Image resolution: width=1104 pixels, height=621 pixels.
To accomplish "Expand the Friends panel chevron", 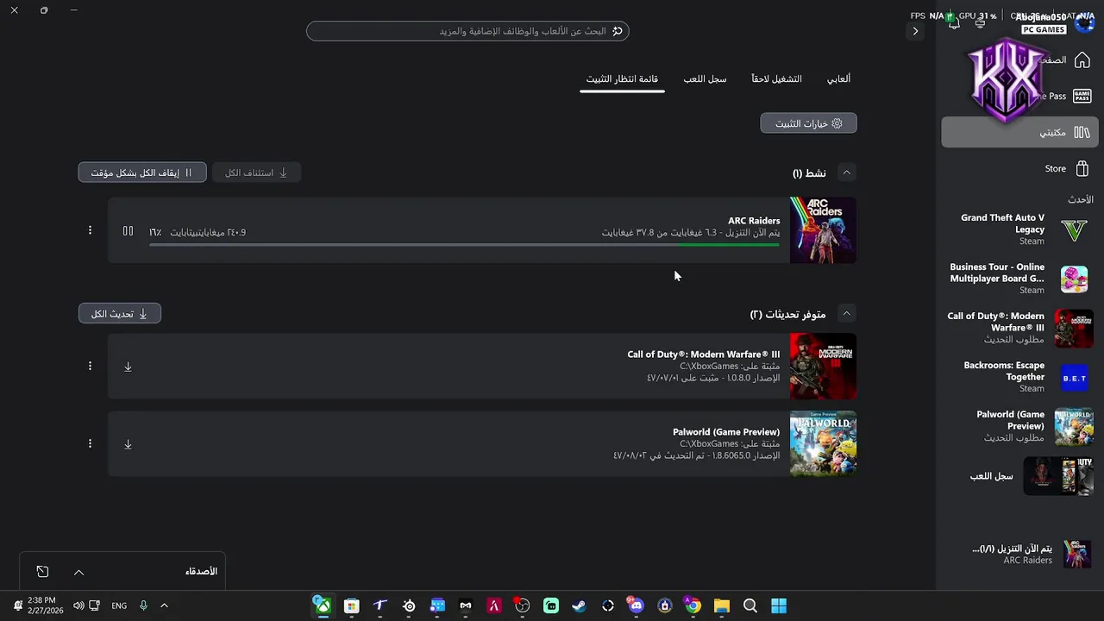I will (x=78, y=572).
